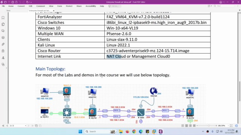Close the Enterprise Firewall Lab Setup tab
This screenshot has height=135, width=241.
point(53,10)
